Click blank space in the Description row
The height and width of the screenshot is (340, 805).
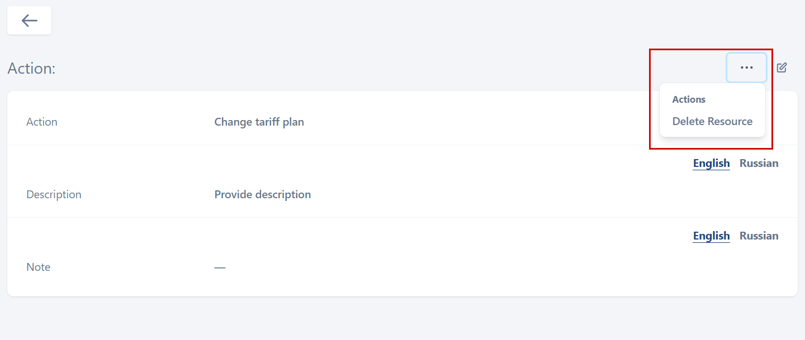click(475, 194)
